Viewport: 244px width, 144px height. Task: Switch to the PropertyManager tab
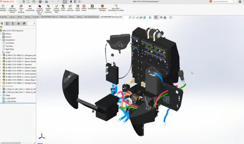pyautogui.click(x=7, y=24)
